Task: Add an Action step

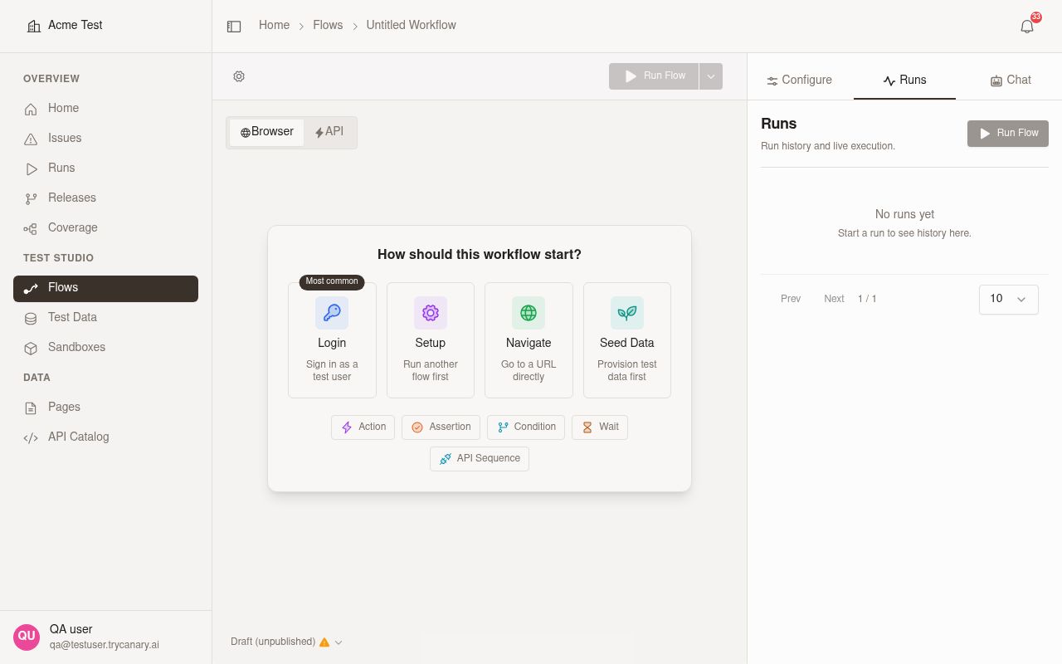Action: pos(363,427)
